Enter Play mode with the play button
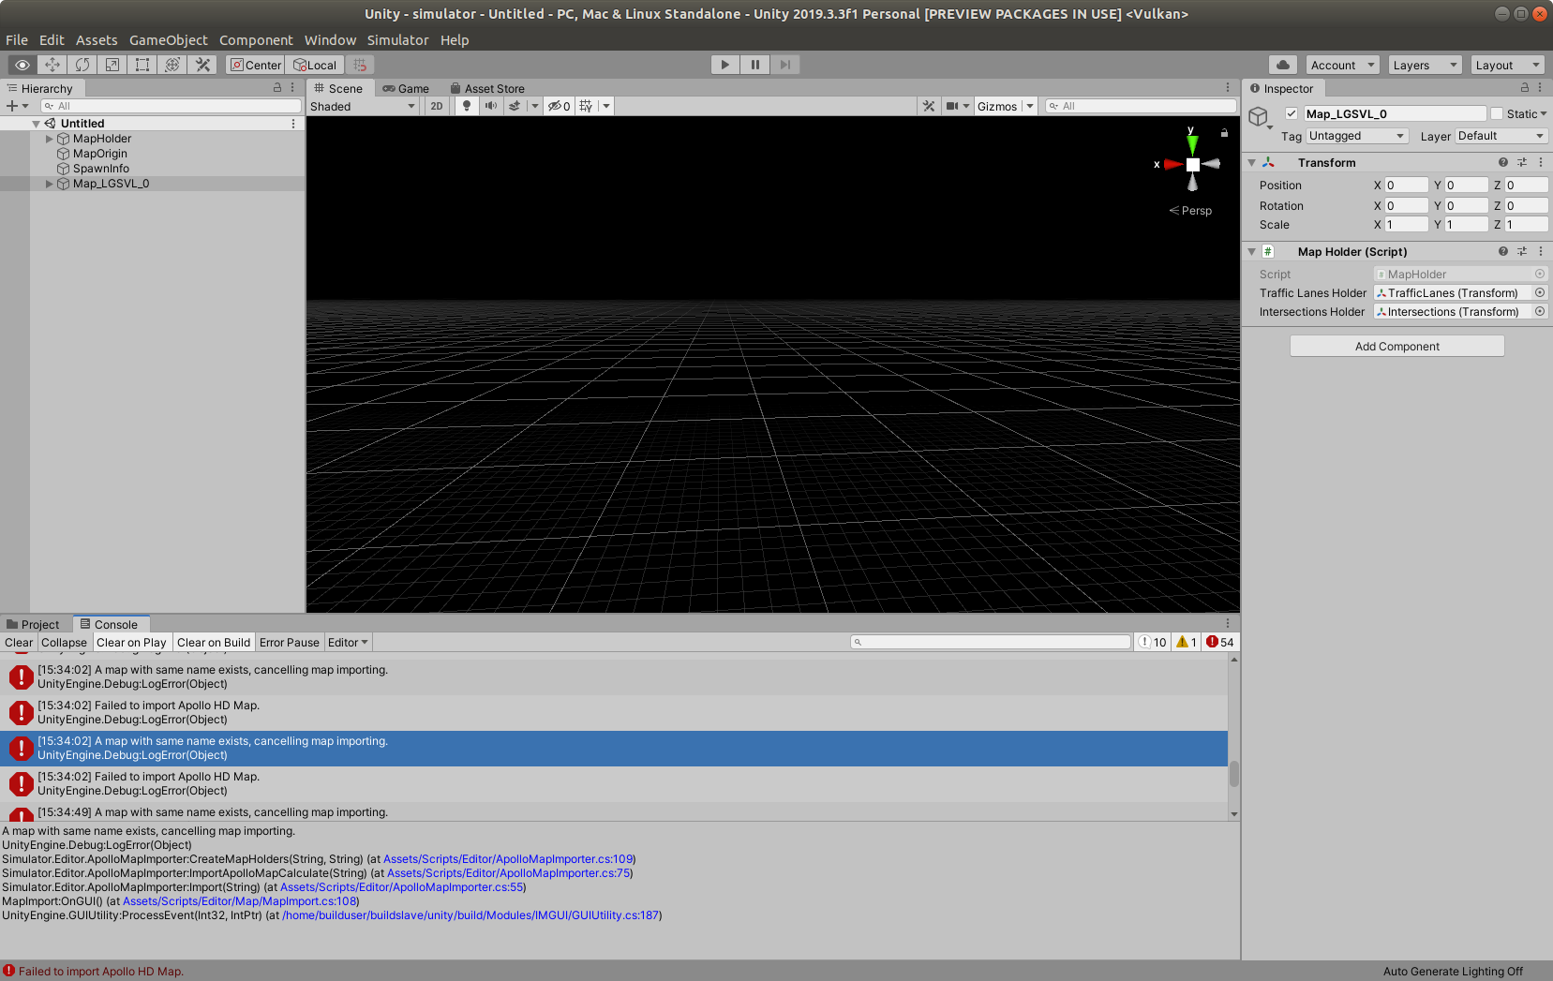The image size is (1553, 981). pos(724,64)
